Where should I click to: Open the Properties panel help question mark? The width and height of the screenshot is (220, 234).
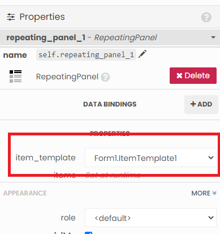pos(206,18)
